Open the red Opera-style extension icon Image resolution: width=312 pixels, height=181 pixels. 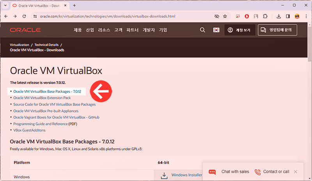247,16
